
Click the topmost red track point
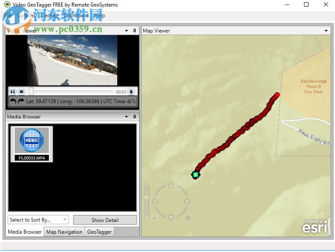[277, 94]
